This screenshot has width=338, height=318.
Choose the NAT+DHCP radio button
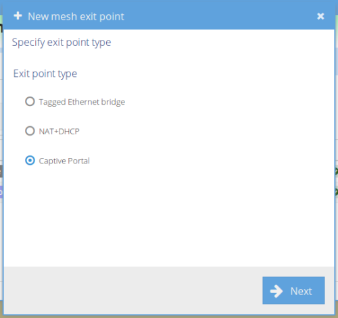30,131
